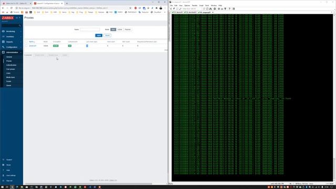Select the Passive mode filter option
The image size is (336, 189).
(128, 29)
